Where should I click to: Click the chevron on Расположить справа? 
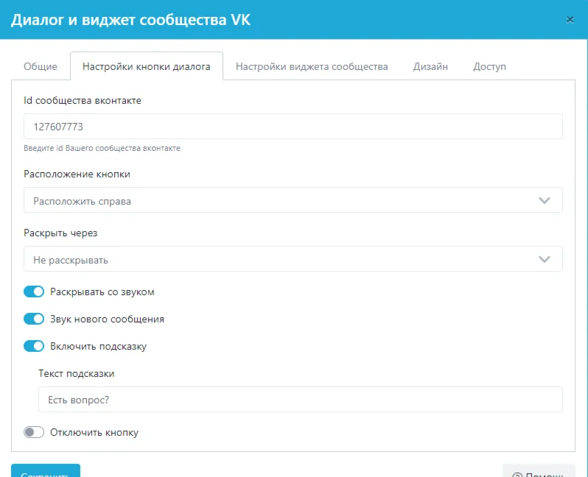pos(544,200)
